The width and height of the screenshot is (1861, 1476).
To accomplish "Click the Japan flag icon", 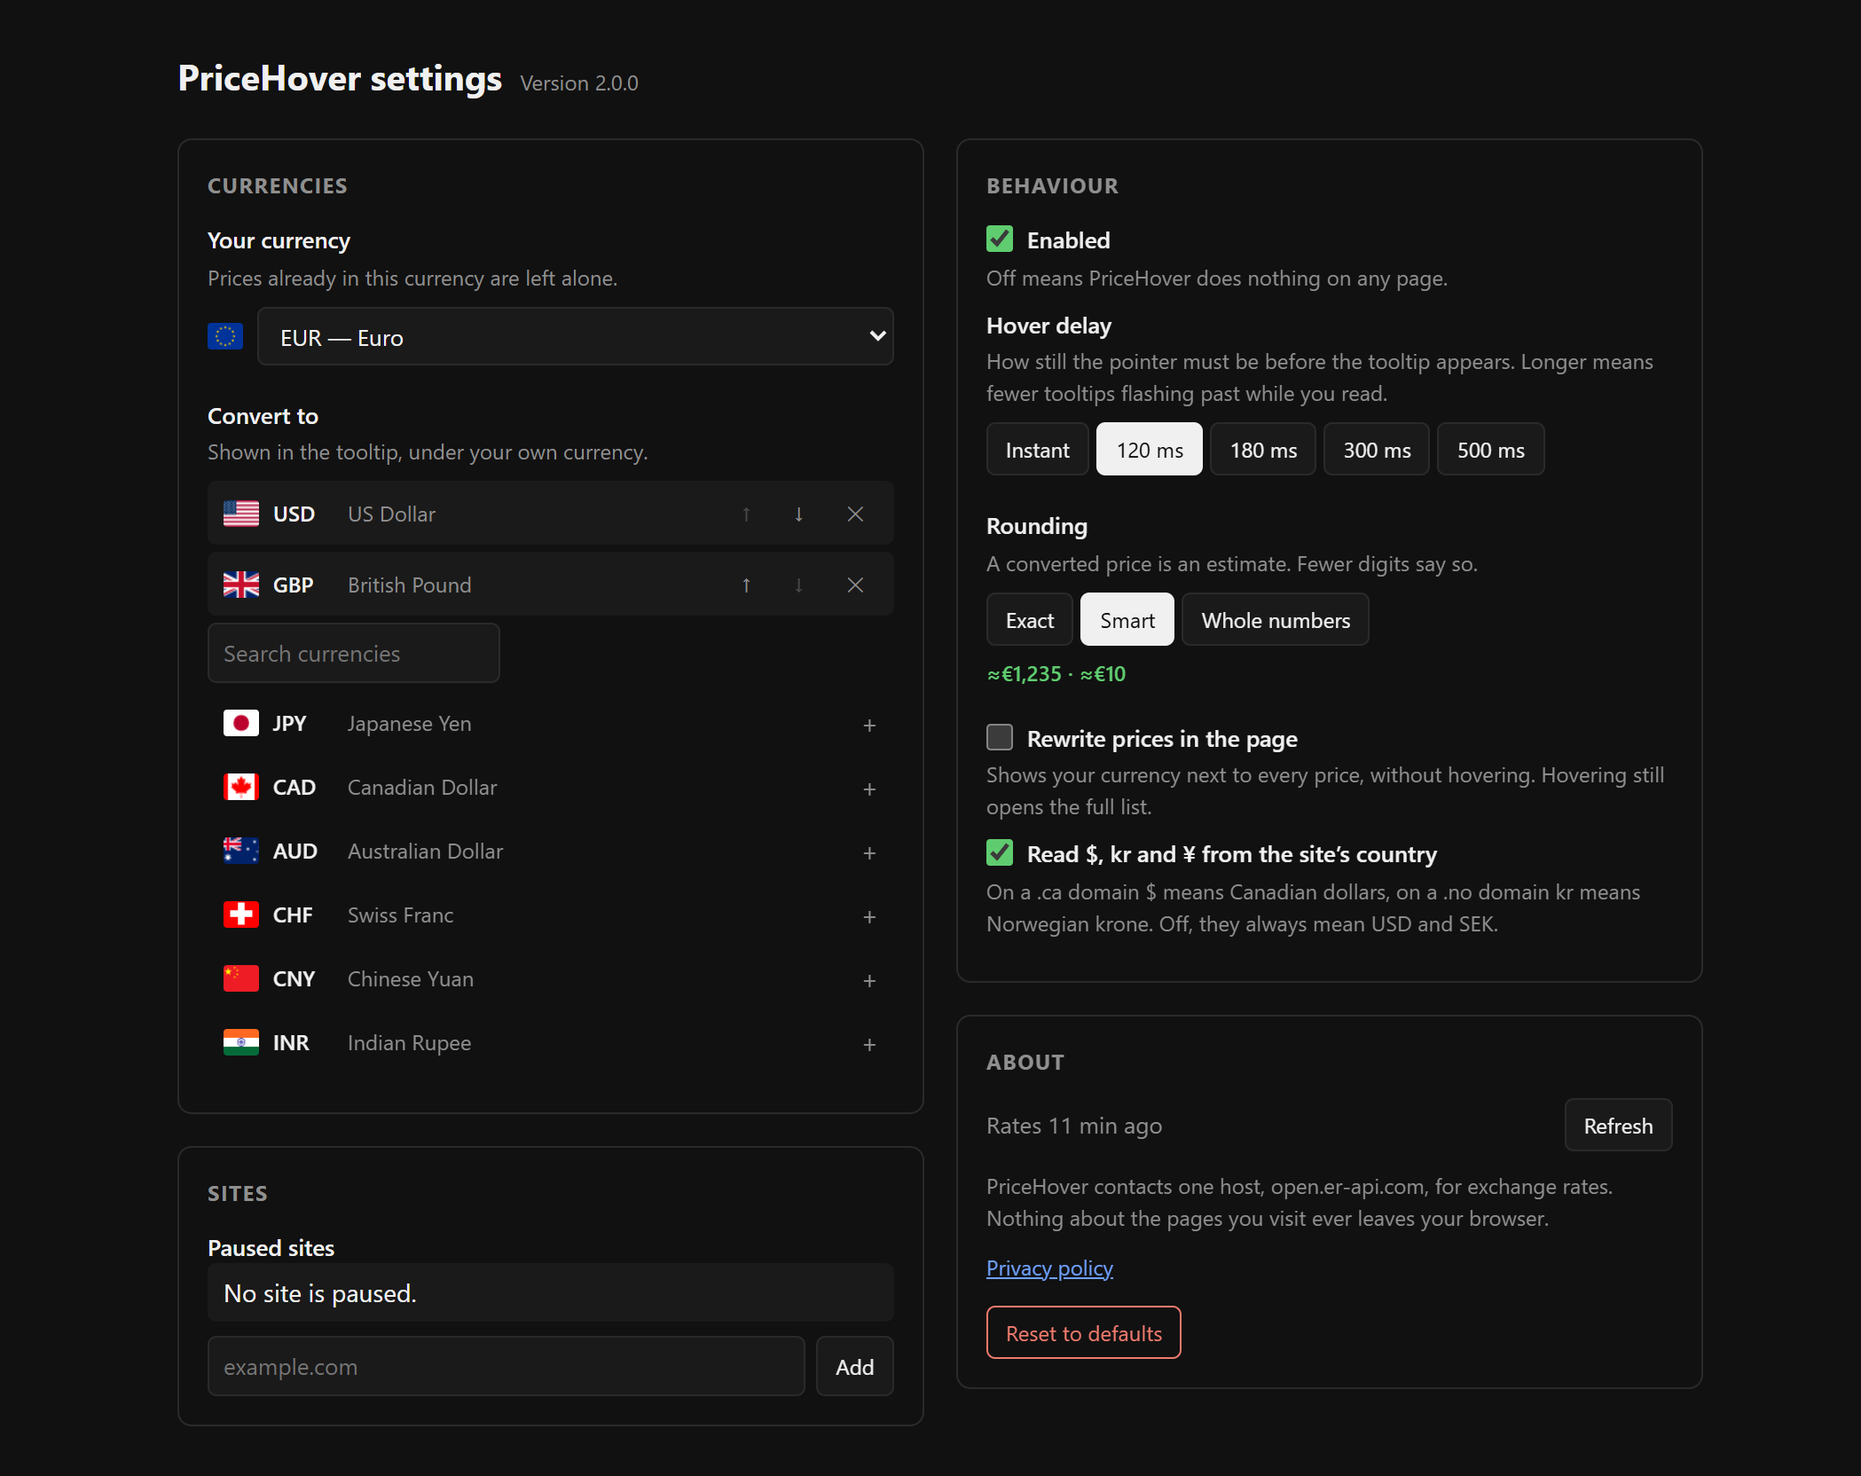I will coord(241,723).
